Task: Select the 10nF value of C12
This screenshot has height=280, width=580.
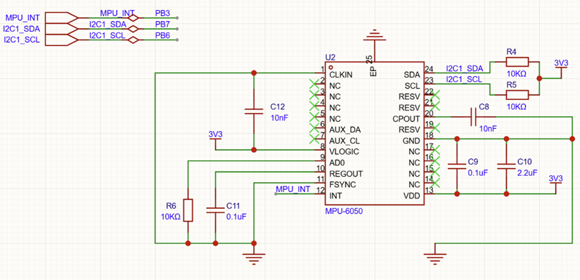Action: click(279, 117)
